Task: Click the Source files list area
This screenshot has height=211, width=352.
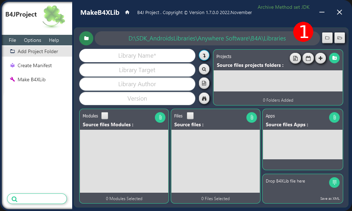Action: click(215, 161)
